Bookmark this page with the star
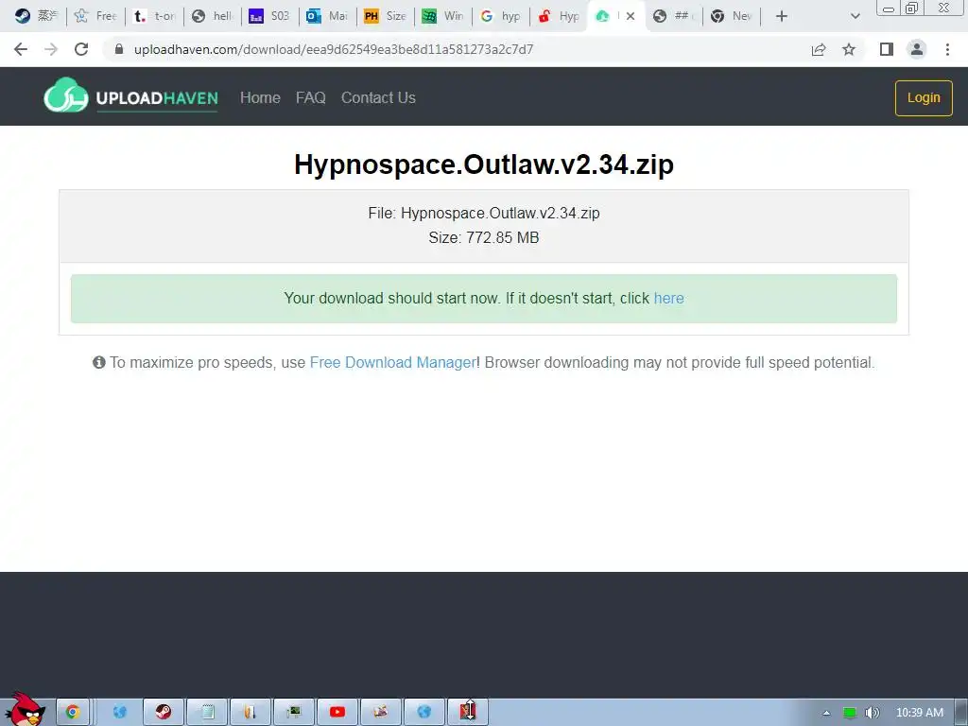968x726 pixels. [849, 49]
